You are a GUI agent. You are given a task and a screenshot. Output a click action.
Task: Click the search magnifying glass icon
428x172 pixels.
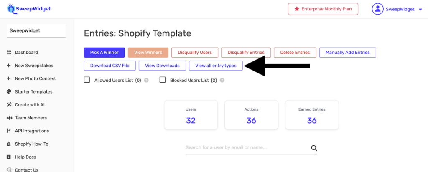click(314, 148)
